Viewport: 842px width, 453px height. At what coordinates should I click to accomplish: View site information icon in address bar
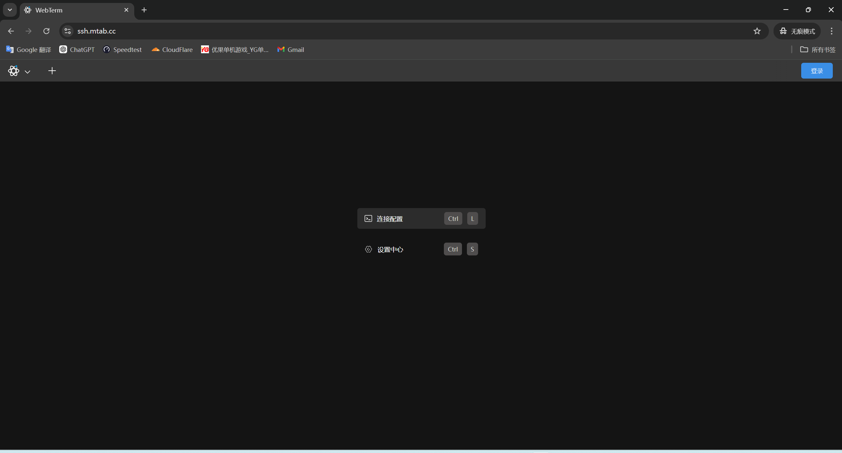(67, 31)
